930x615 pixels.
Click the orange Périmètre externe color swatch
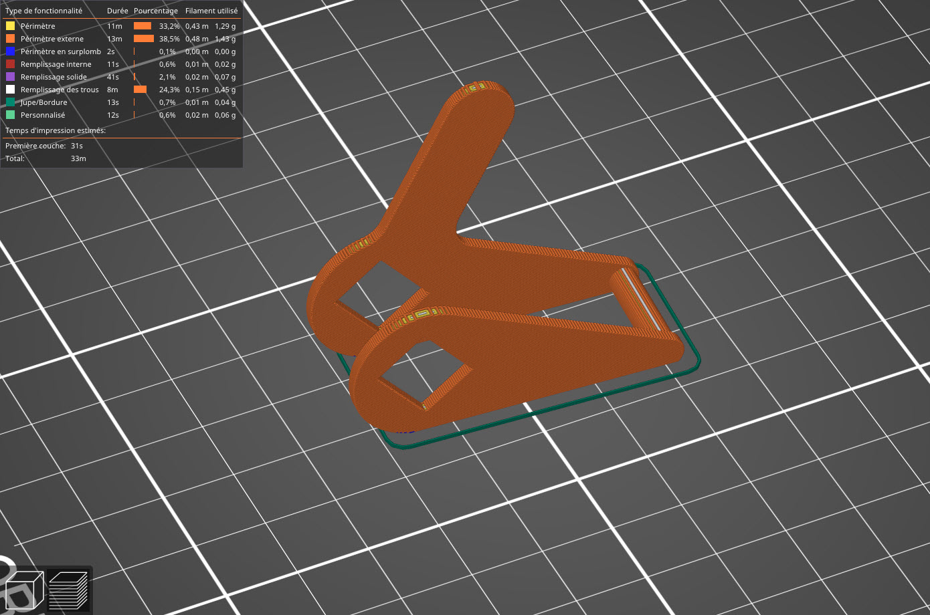[10, 39]
